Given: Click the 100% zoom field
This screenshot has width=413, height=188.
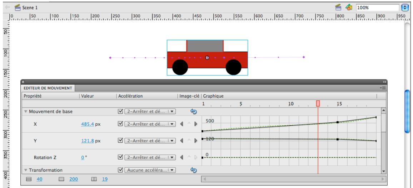Looking at the screenshot, I should click(x=378, y=7).
